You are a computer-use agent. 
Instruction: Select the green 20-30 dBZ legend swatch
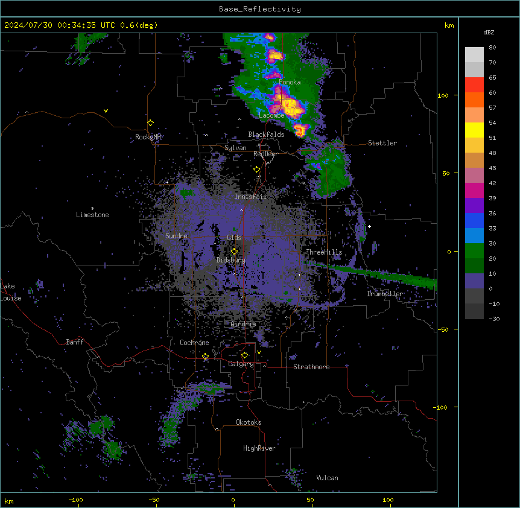point(474,251)
